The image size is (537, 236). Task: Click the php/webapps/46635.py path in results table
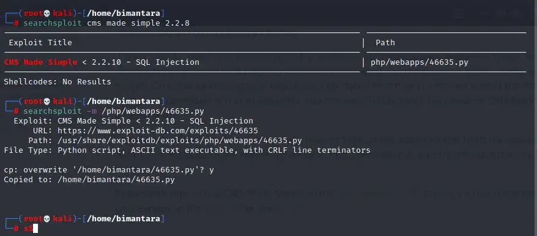click(x=420, y=62)
